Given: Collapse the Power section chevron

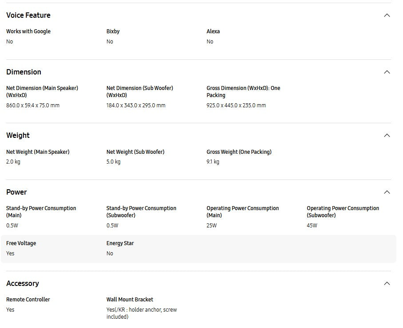Looking at the screenshot, I should point(387,192).
